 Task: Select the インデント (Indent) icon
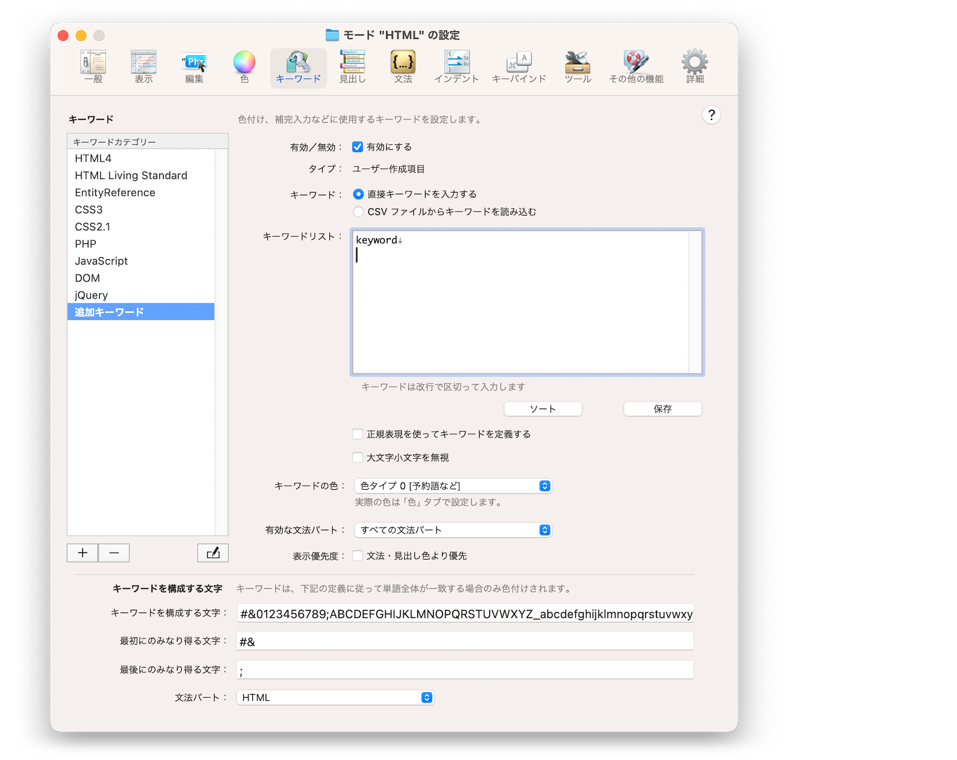coord(457,62)
